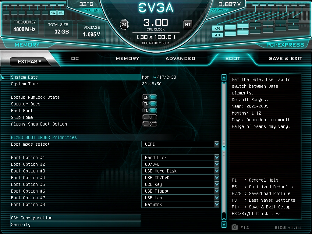Click the MEMORY panel label
The image size is (312, 234).
click(x=27, y=45)
